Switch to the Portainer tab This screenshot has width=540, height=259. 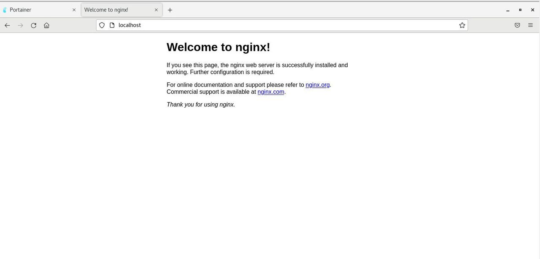[40, 10]
